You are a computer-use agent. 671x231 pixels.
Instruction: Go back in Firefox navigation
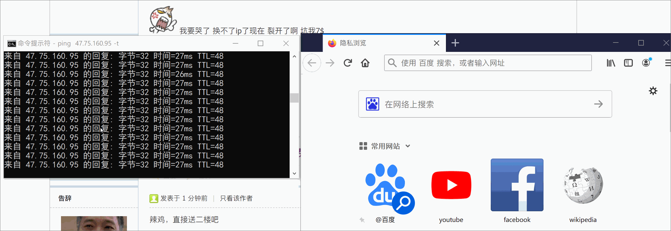click(x=312, y=63)
